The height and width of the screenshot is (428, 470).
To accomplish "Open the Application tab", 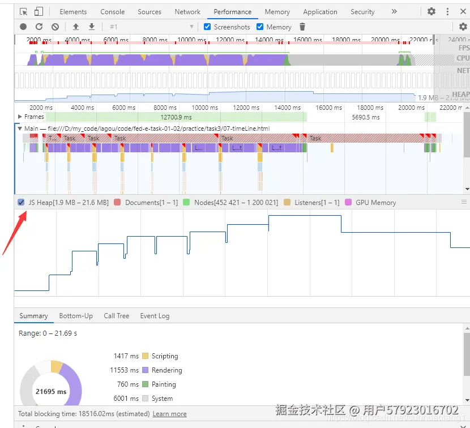I will [x=320, y=12].
